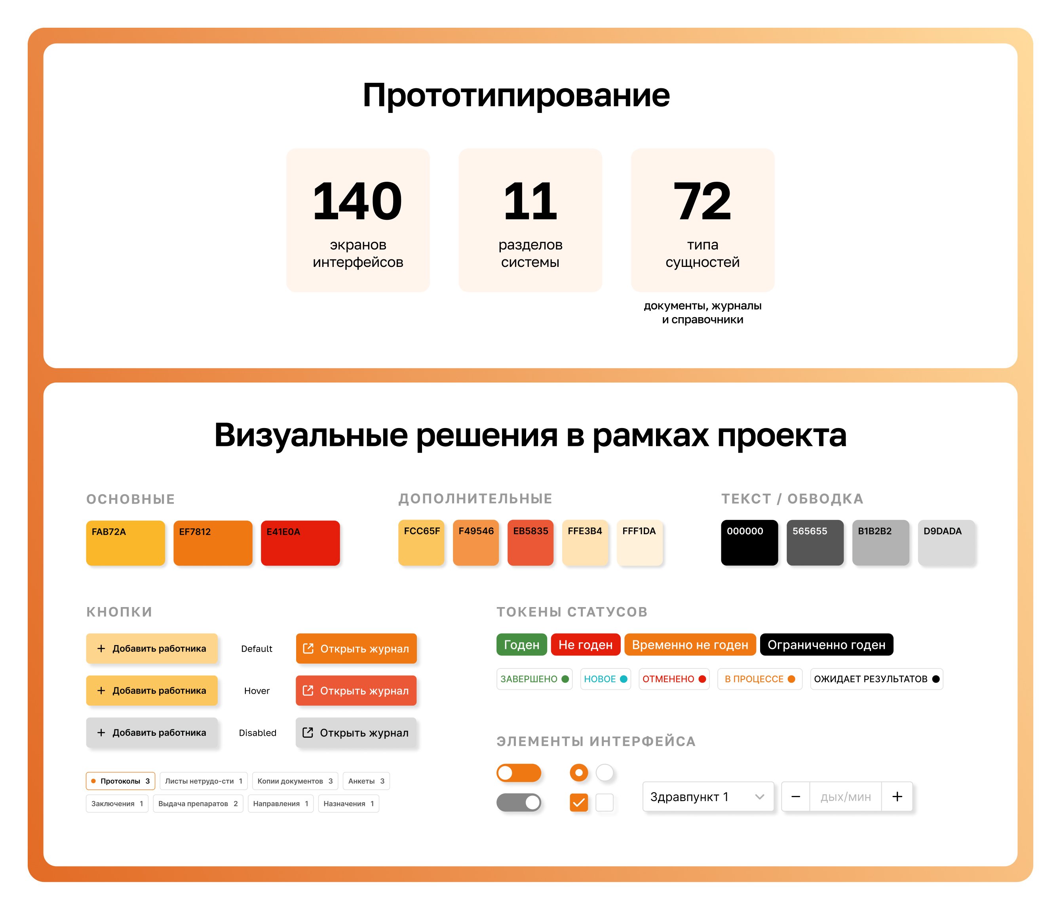The height and width of the screenshot is (910, 1061).
Task: Select the empty radio button
Action: (605, 772)
